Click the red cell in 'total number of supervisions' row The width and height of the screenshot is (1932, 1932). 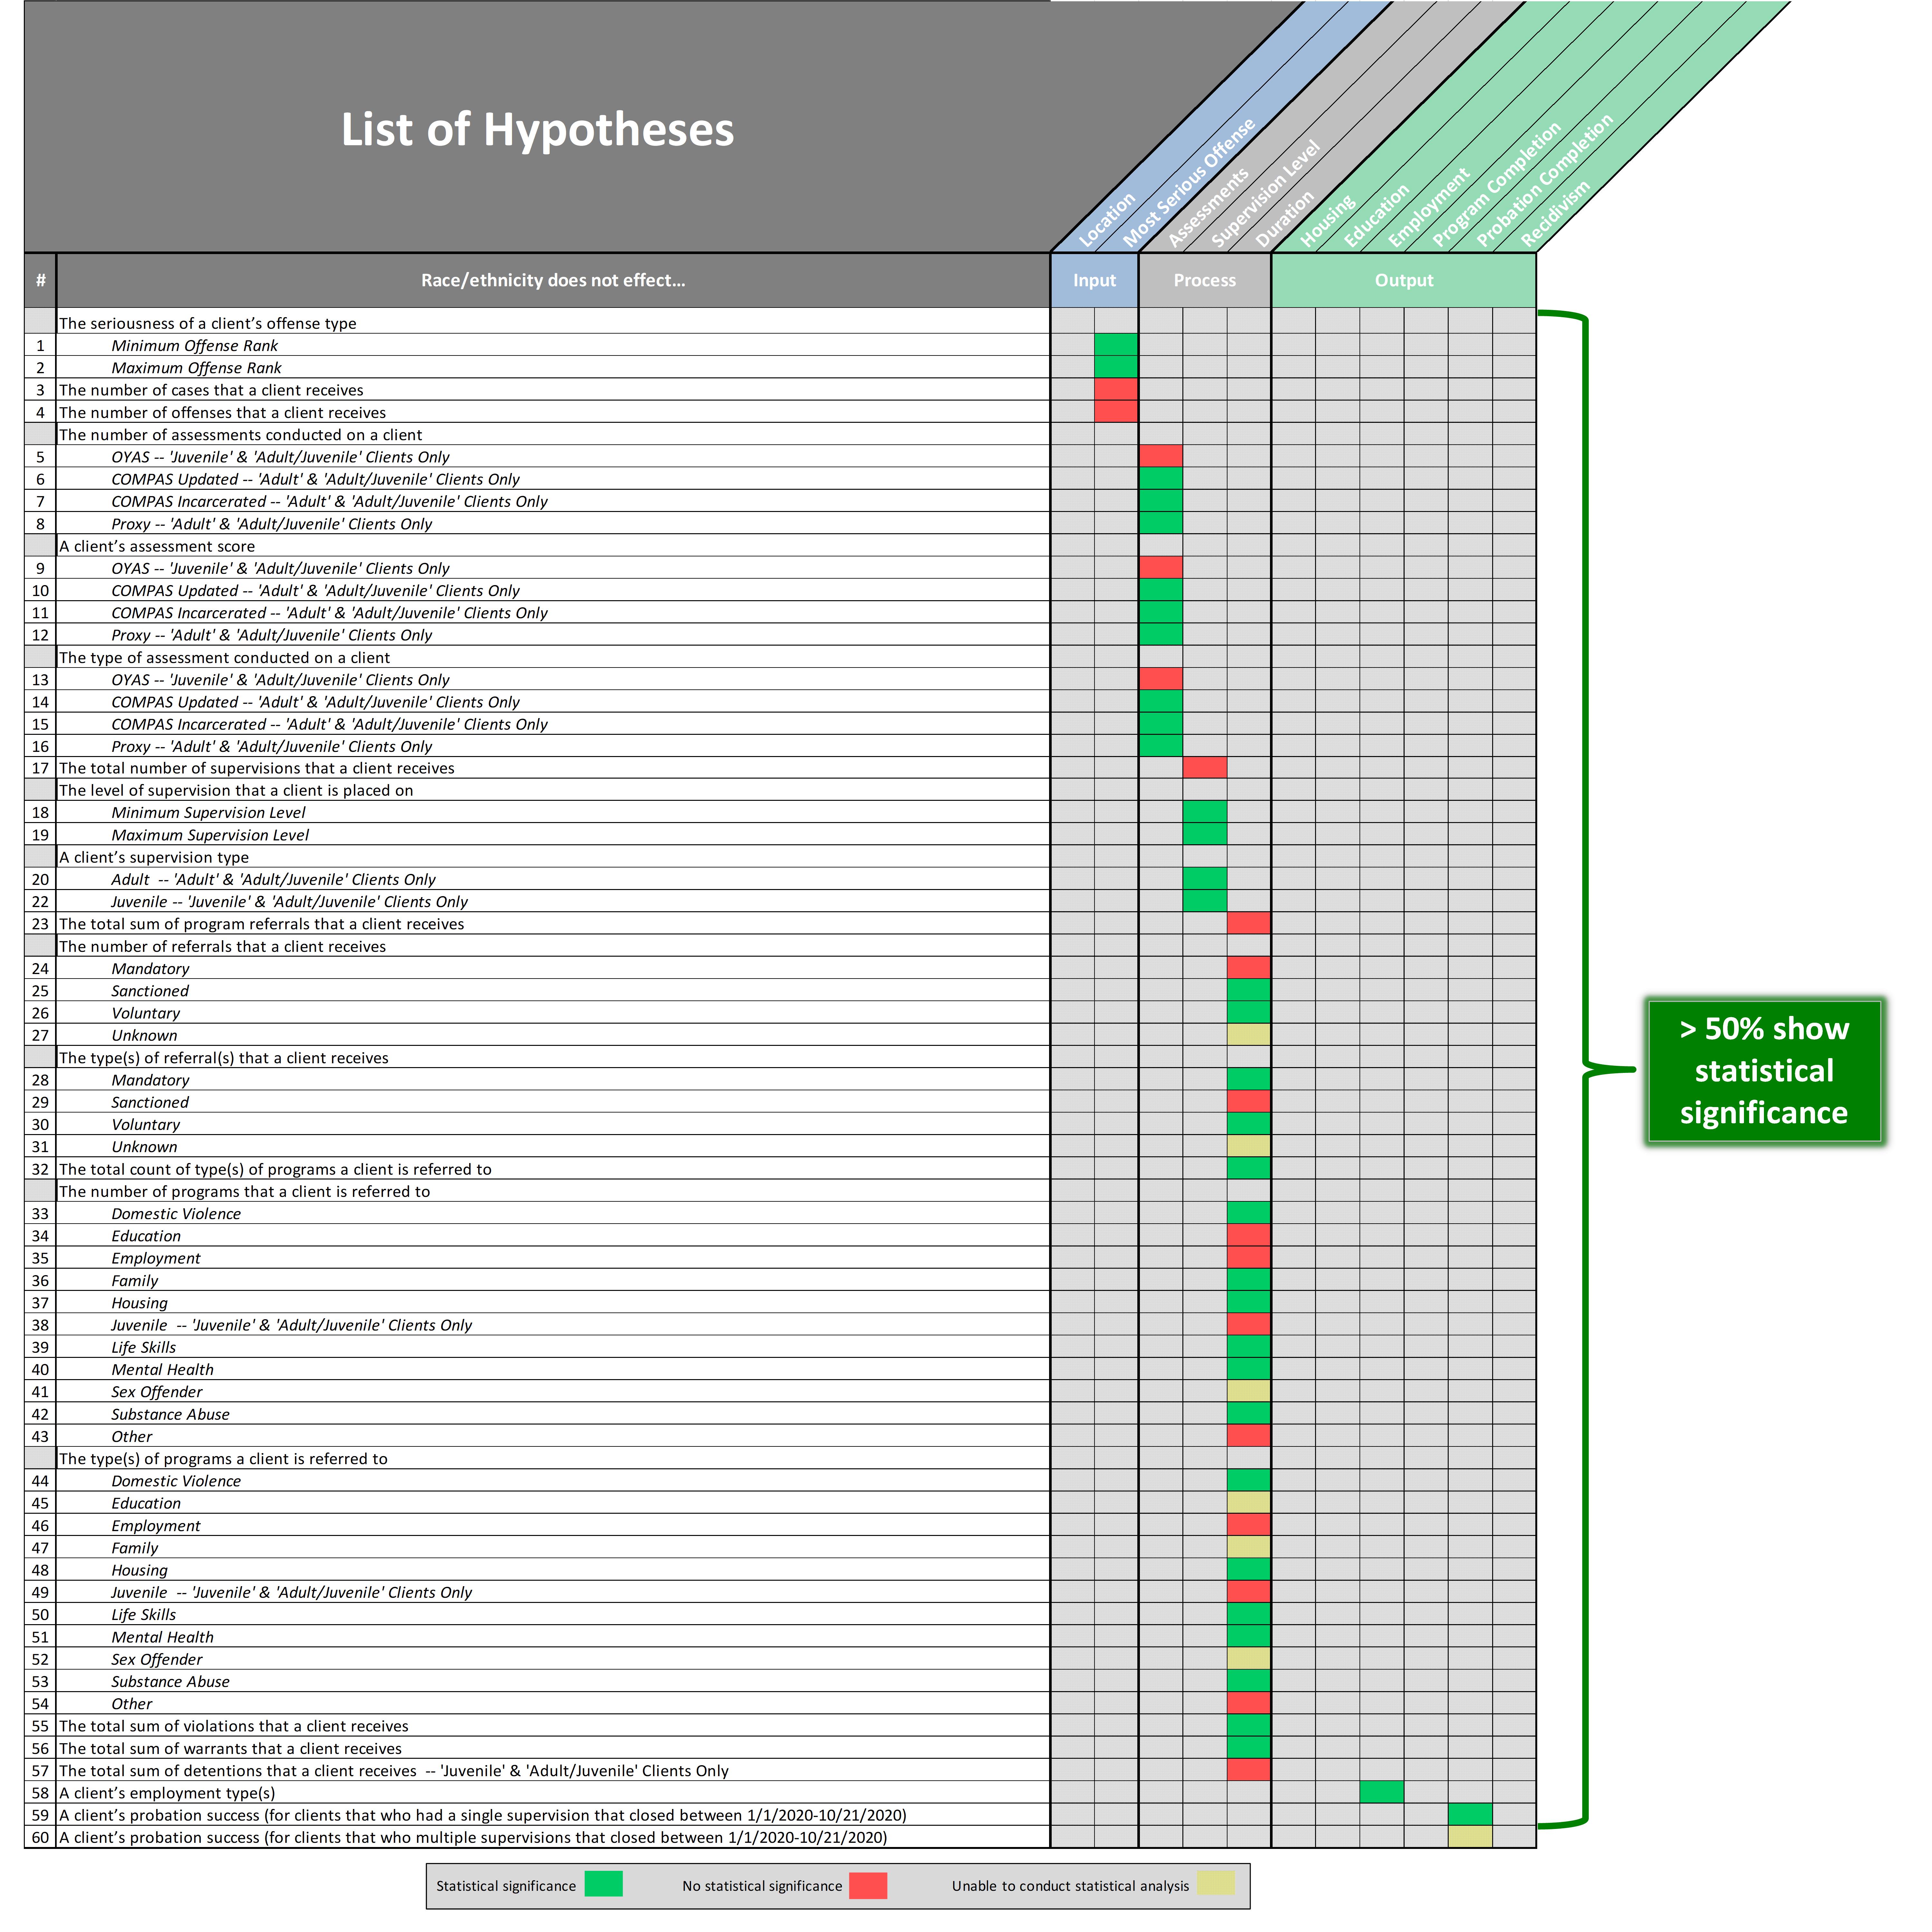point(1205,768)
